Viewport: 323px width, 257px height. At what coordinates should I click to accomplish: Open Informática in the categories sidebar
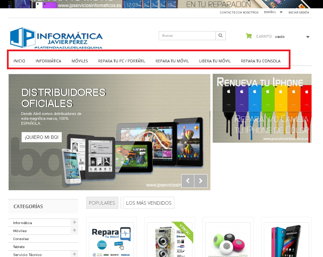[23, 223]
